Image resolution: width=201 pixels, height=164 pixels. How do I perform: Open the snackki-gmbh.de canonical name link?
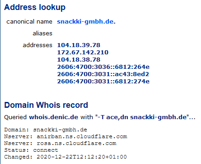[x=86, y=22]
